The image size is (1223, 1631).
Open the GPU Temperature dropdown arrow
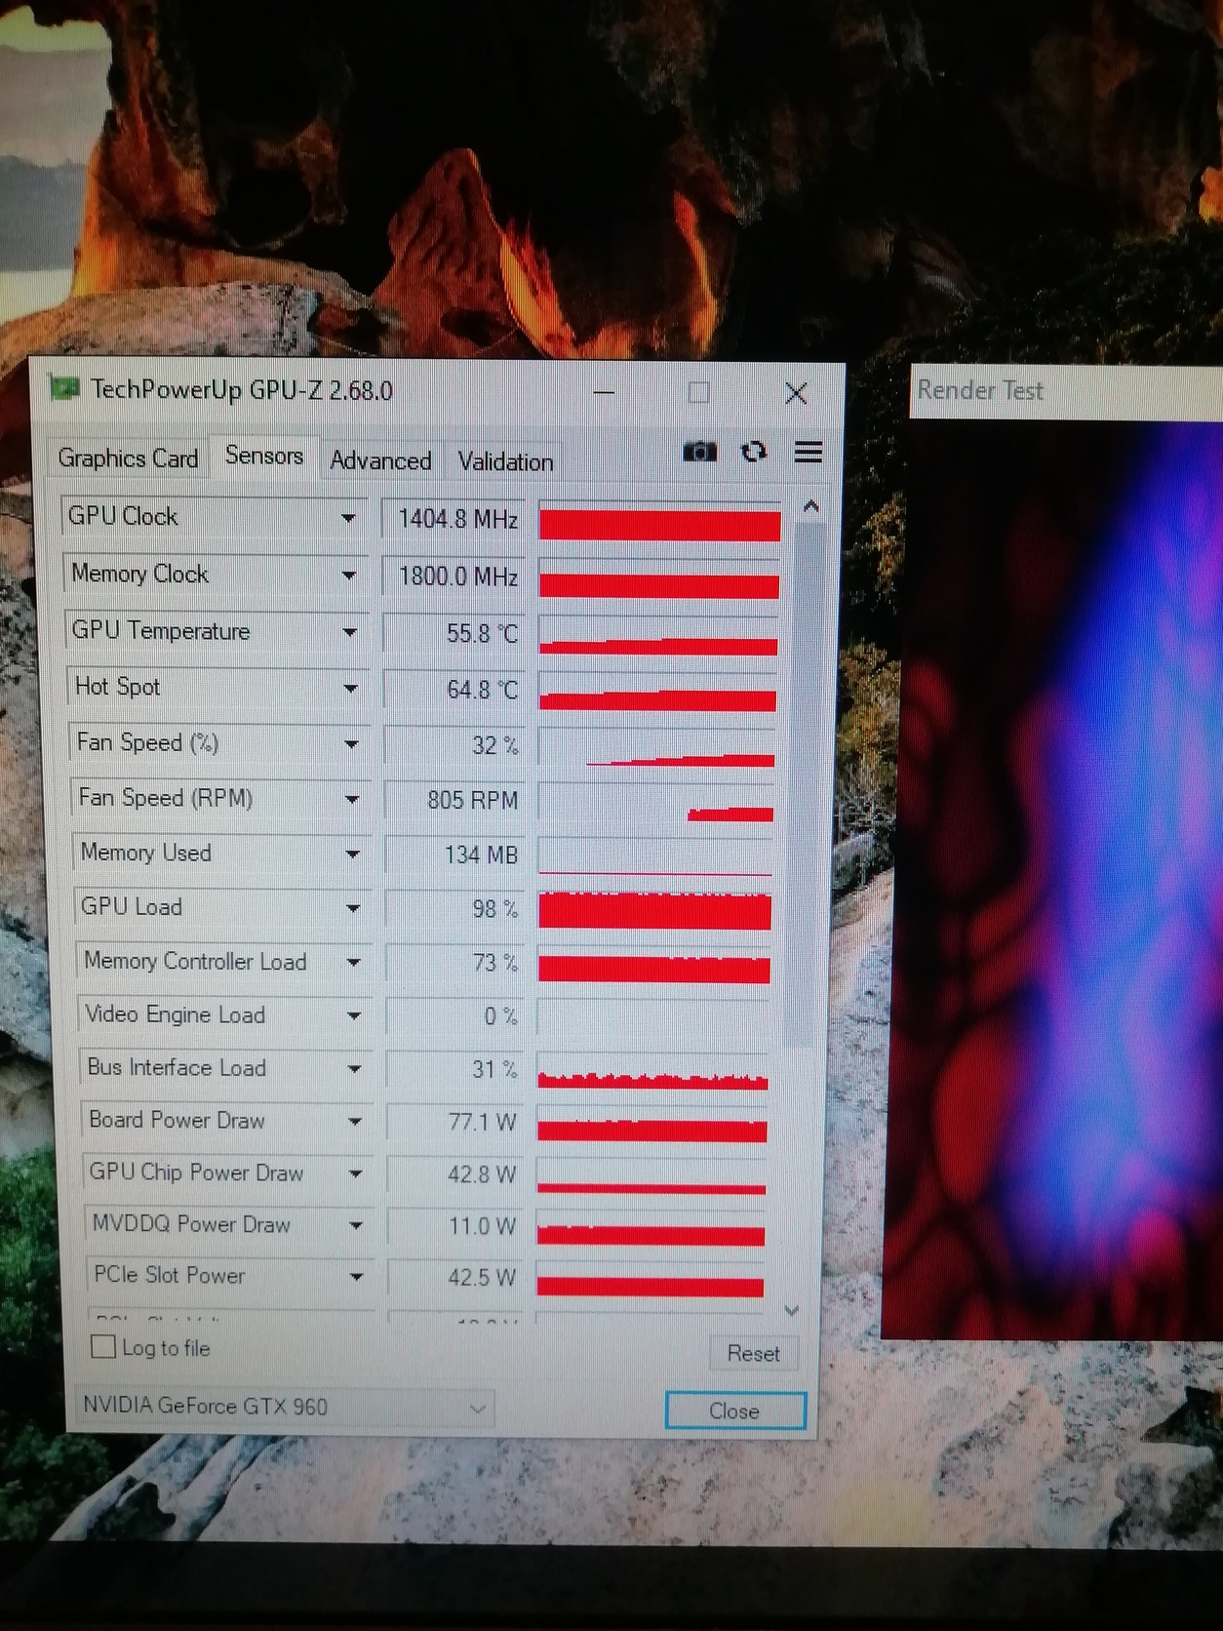350,632
